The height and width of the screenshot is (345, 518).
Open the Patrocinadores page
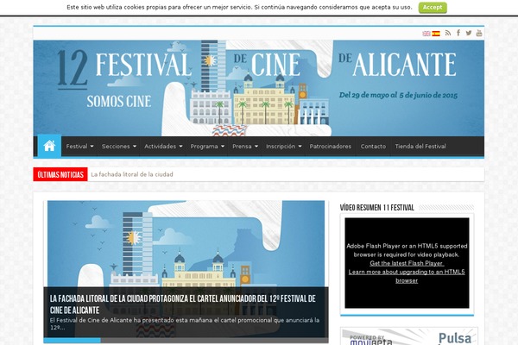click(331, 147)
